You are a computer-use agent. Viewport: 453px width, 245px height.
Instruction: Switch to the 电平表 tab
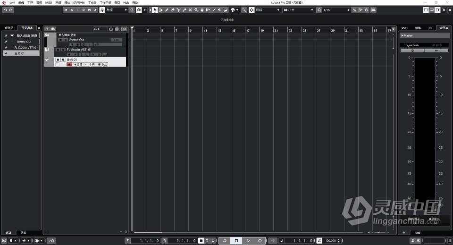[x=444, y=28]
